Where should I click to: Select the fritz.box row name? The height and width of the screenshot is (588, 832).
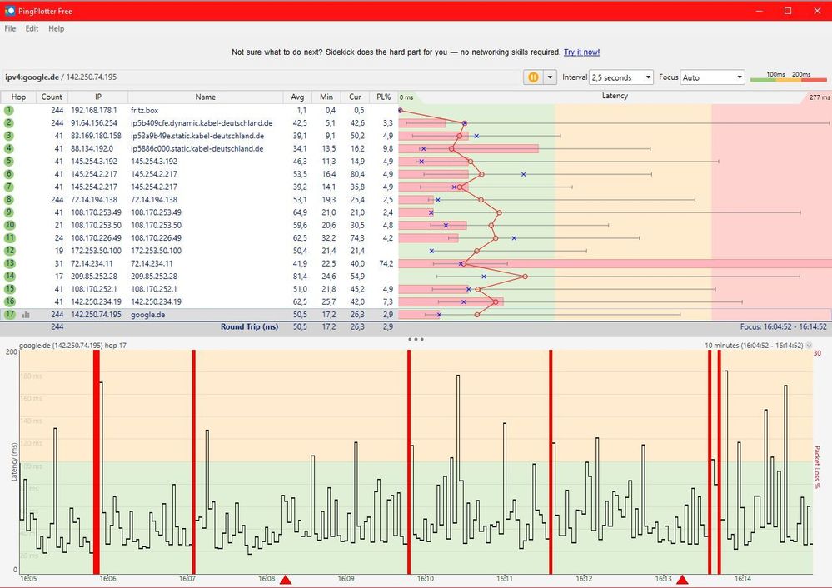point(144,111)
